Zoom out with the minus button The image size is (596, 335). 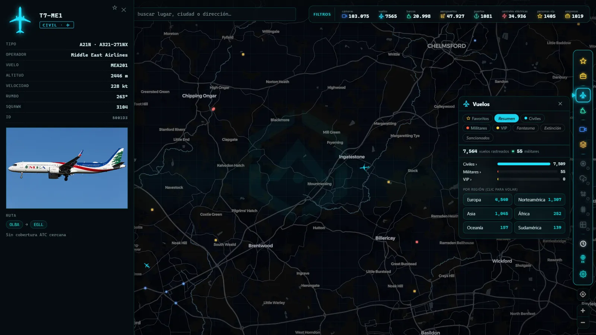(583, 323)
